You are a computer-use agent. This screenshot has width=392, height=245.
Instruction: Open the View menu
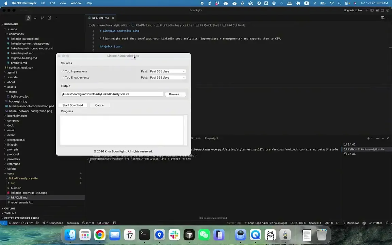(63, 3)
